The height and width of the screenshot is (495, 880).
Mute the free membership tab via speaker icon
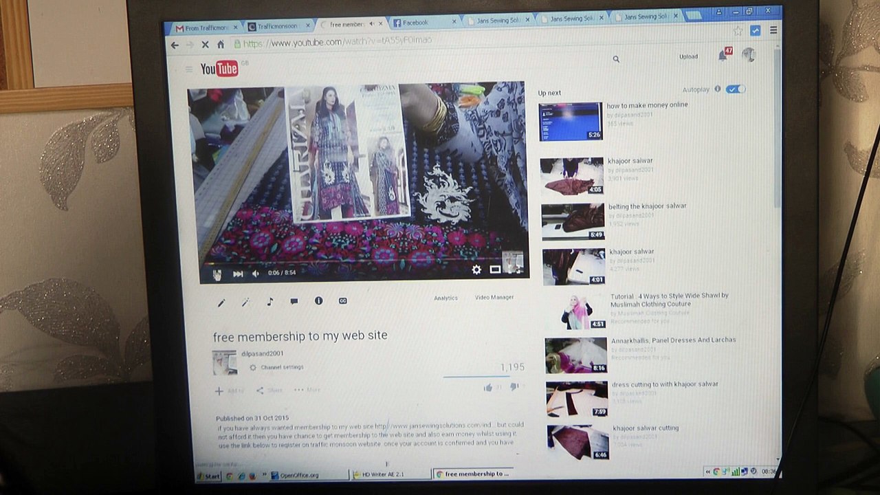[x=372, y=24]
